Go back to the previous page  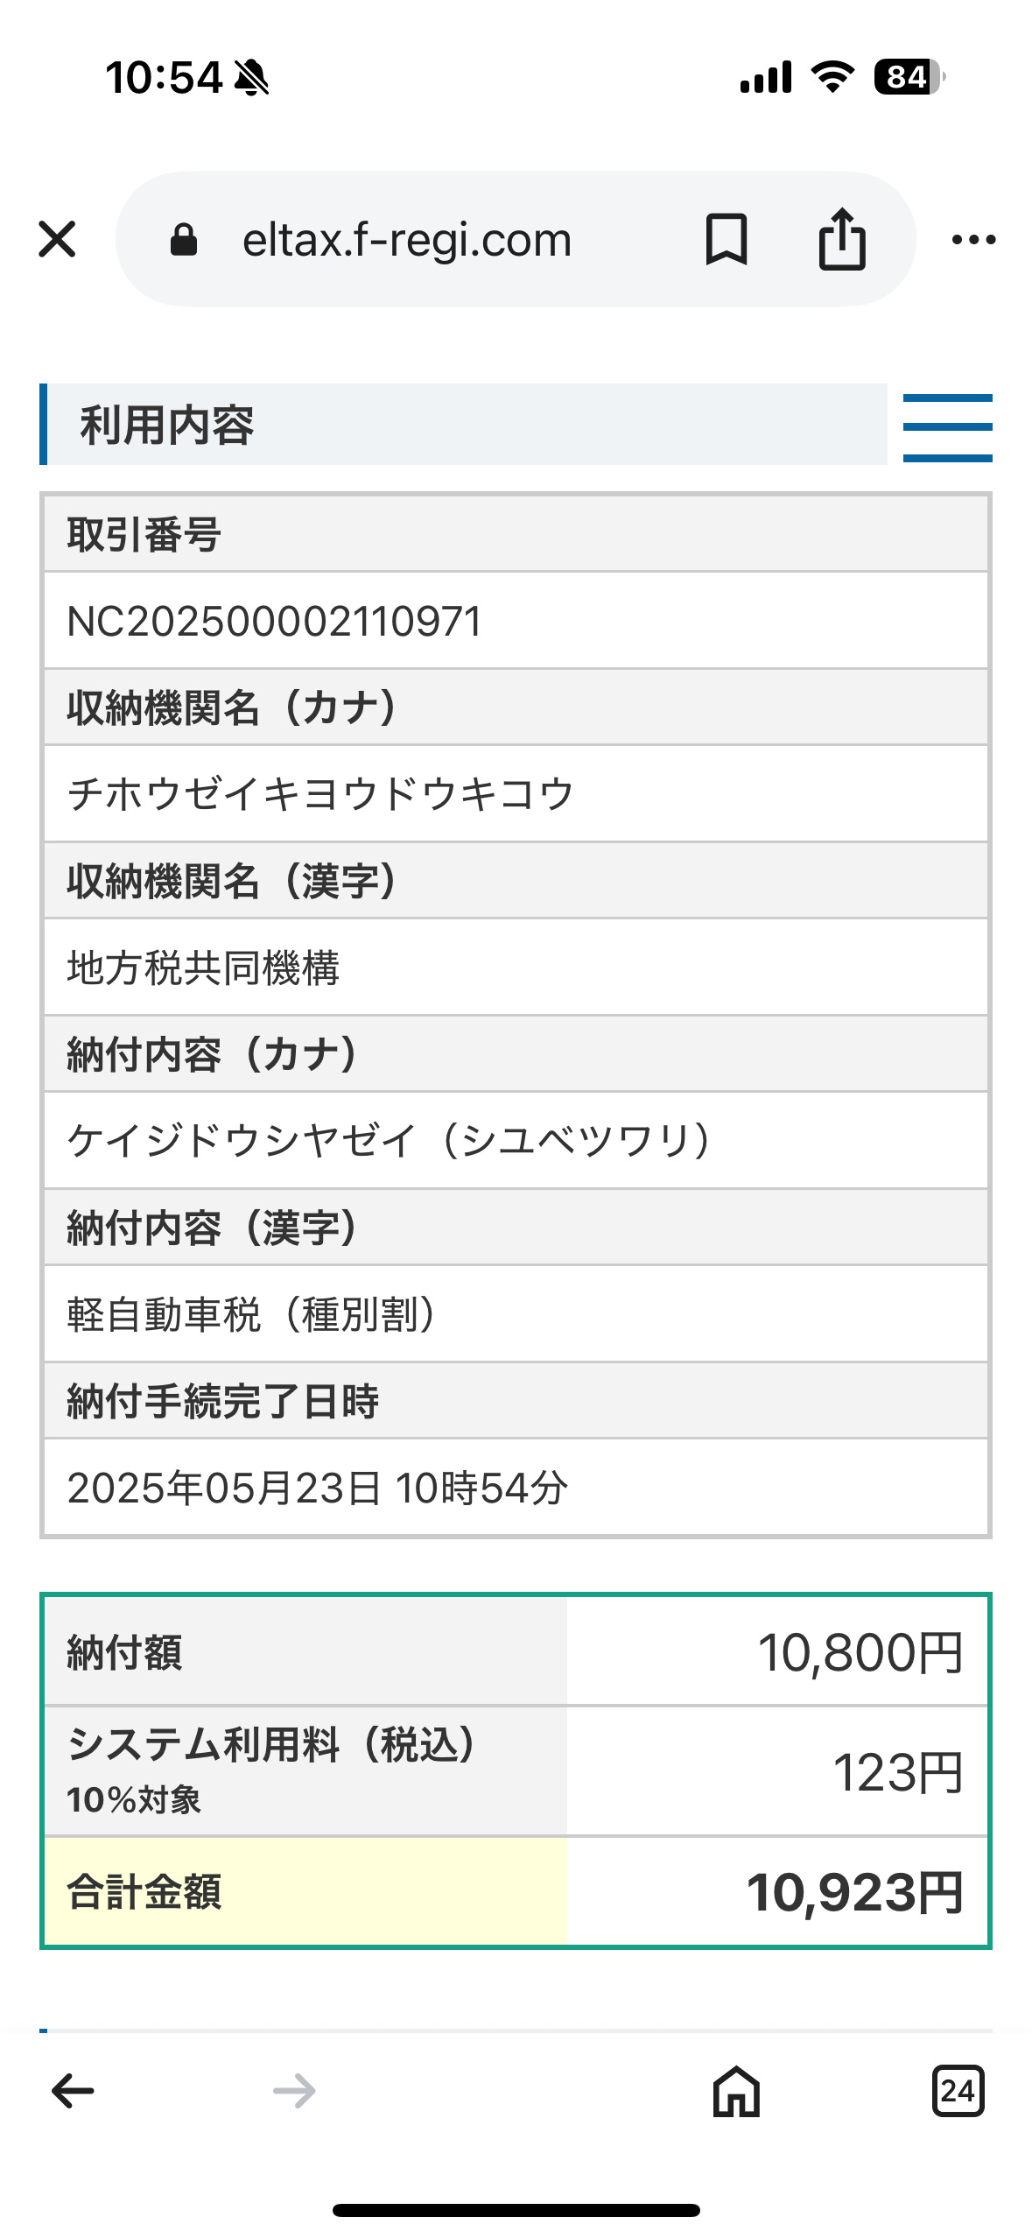74,2091
